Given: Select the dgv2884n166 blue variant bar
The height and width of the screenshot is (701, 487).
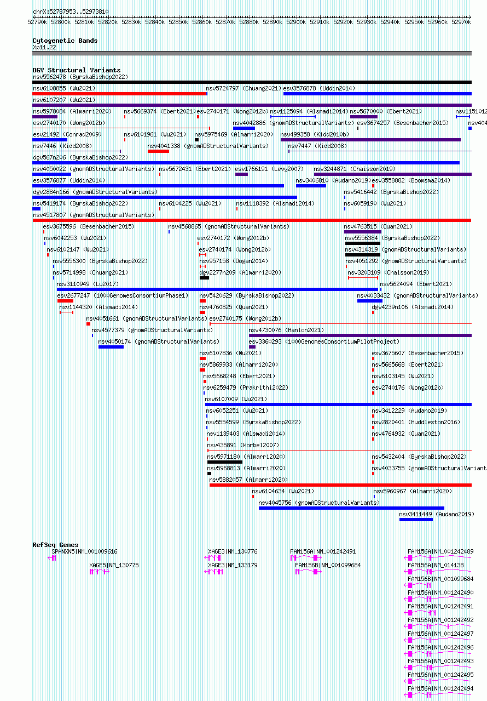Looking at the screenshot, I should (165, 197).
